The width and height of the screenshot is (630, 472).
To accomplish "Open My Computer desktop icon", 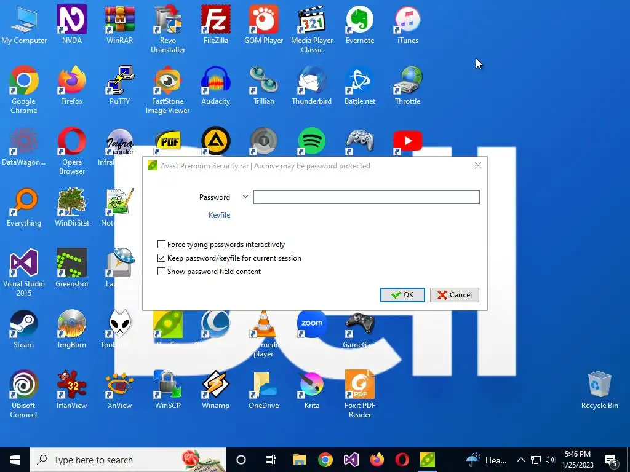I will click(24, 25).
